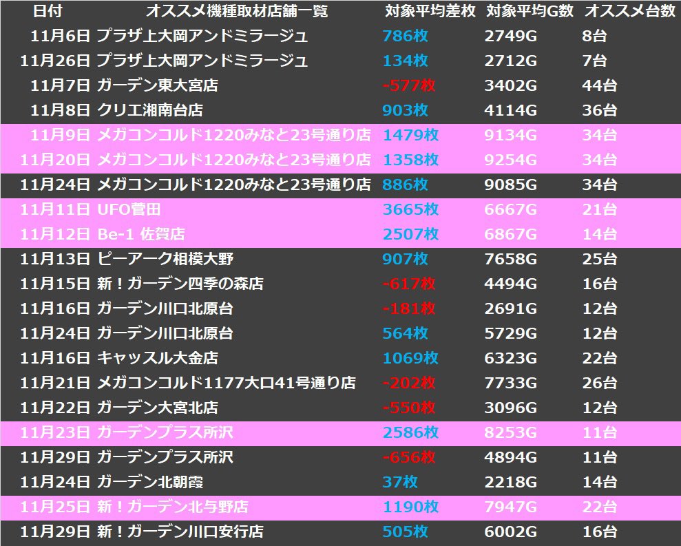Click the 11月6日 date

pyautogui.click(x=61, y=36)
